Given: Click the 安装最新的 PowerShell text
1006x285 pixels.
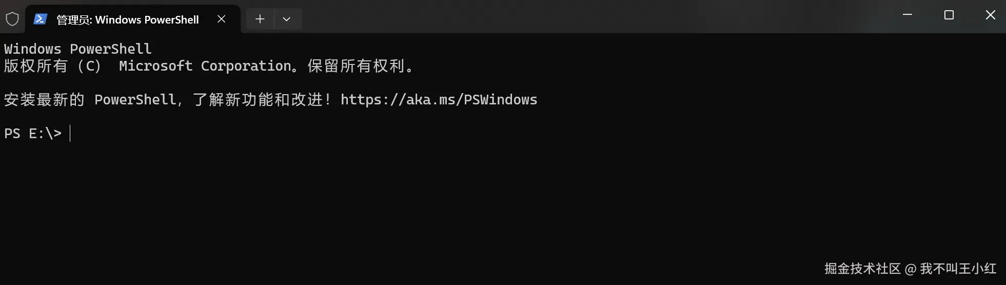Looking at the screenshot, I should pyautogui.click(x=90, y=99).
